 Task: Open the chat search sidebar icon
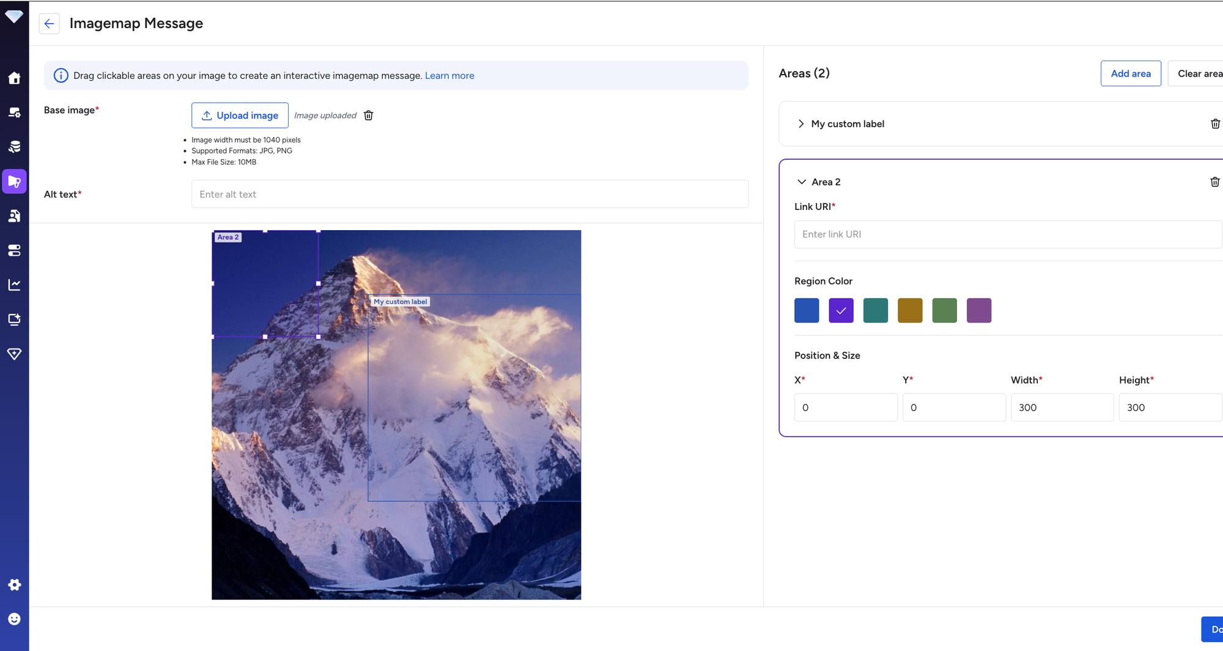pyautogui.click(x=14, y=113)
